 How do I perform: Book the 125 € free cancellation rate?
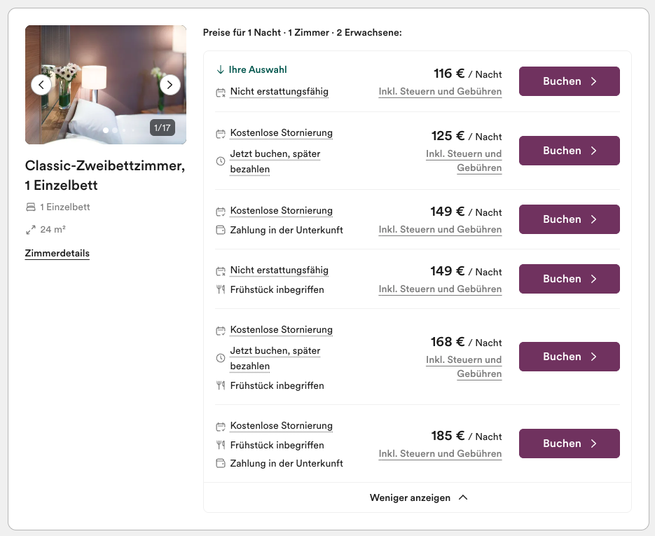tap(570, 151)
